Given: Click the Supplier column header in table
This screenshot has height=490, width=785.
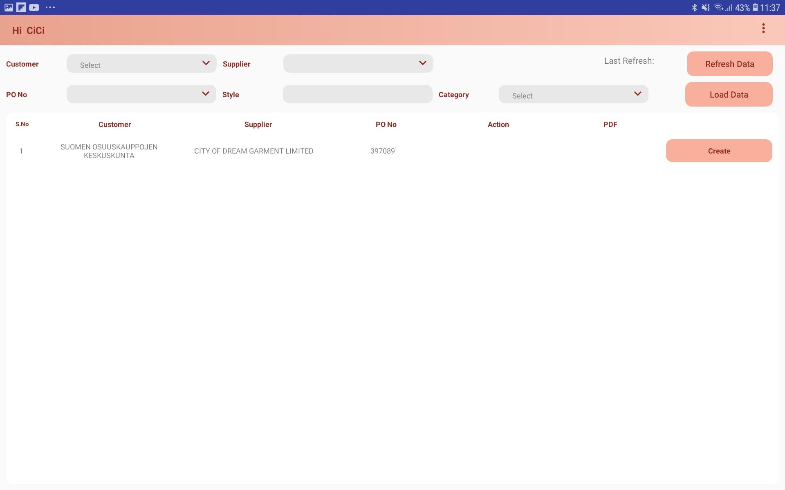Looking at the screenshot, I should [x=258, y=125].
